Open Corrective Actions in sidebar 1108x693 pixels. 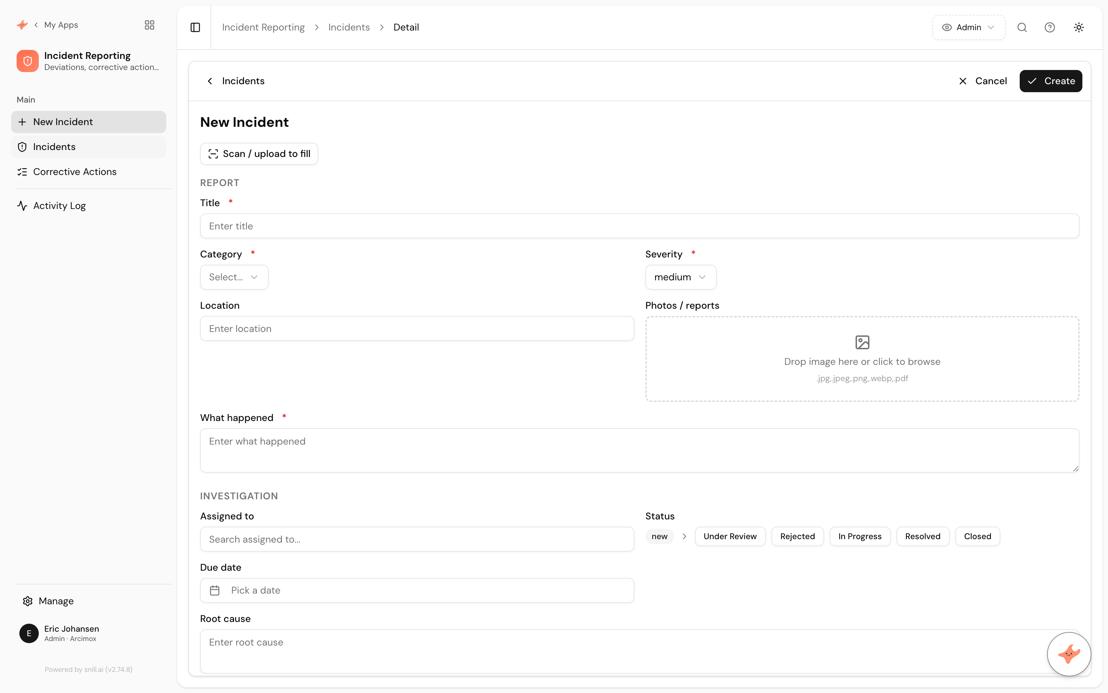pyautogui.click(x=88, y=172)
